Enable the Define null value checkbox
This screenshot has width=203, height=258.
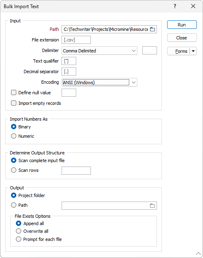tap(13, 93)
